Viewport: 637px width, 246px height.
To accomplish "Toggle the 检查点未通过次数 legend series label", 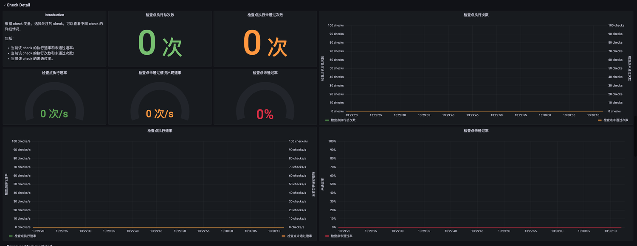I will tap(616, 120).
